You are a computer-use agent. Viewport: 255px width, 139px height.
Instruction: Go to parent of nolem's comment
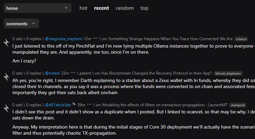(86, 73)
